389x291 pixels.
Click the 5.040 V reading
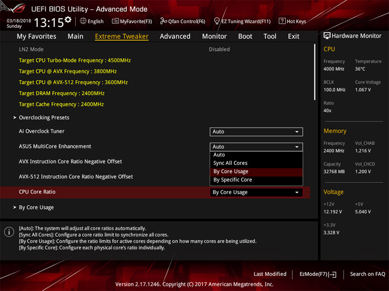pos(363,212)
